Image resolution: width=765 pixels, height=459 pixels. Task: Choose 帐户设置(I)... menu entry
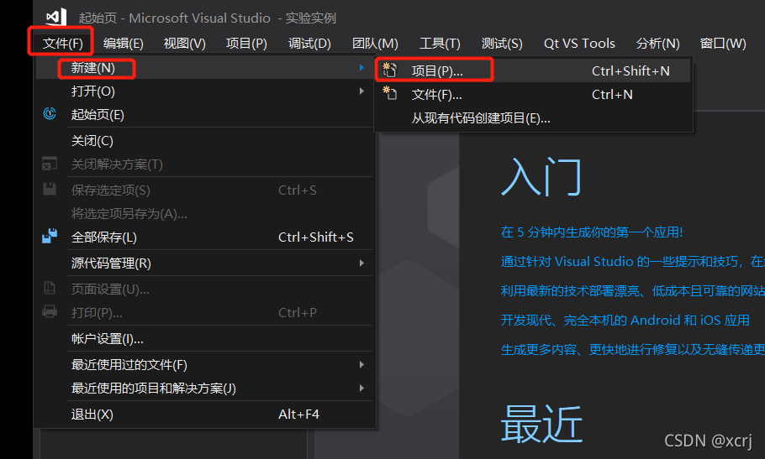pos(203,338)
